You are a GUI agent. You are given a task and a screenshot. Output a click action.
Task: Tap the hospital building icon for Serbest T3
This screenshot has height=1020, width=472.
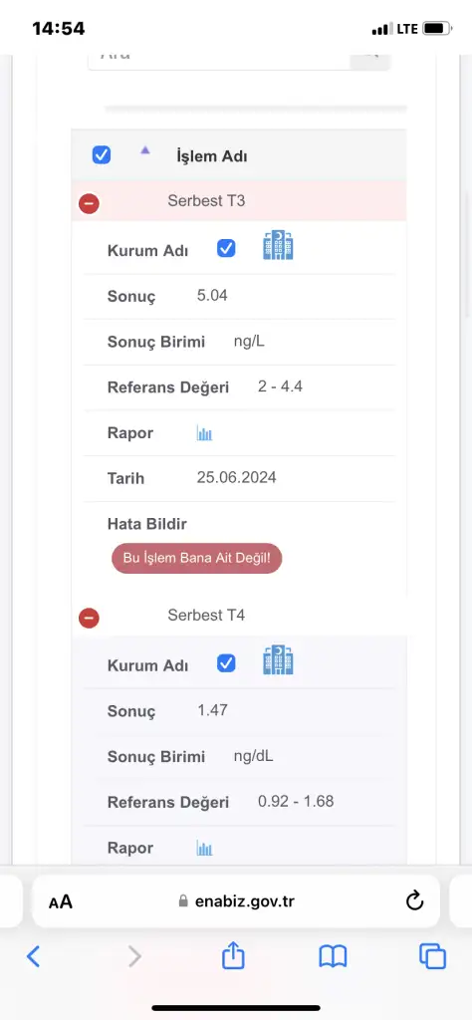[x=278, y=245]
